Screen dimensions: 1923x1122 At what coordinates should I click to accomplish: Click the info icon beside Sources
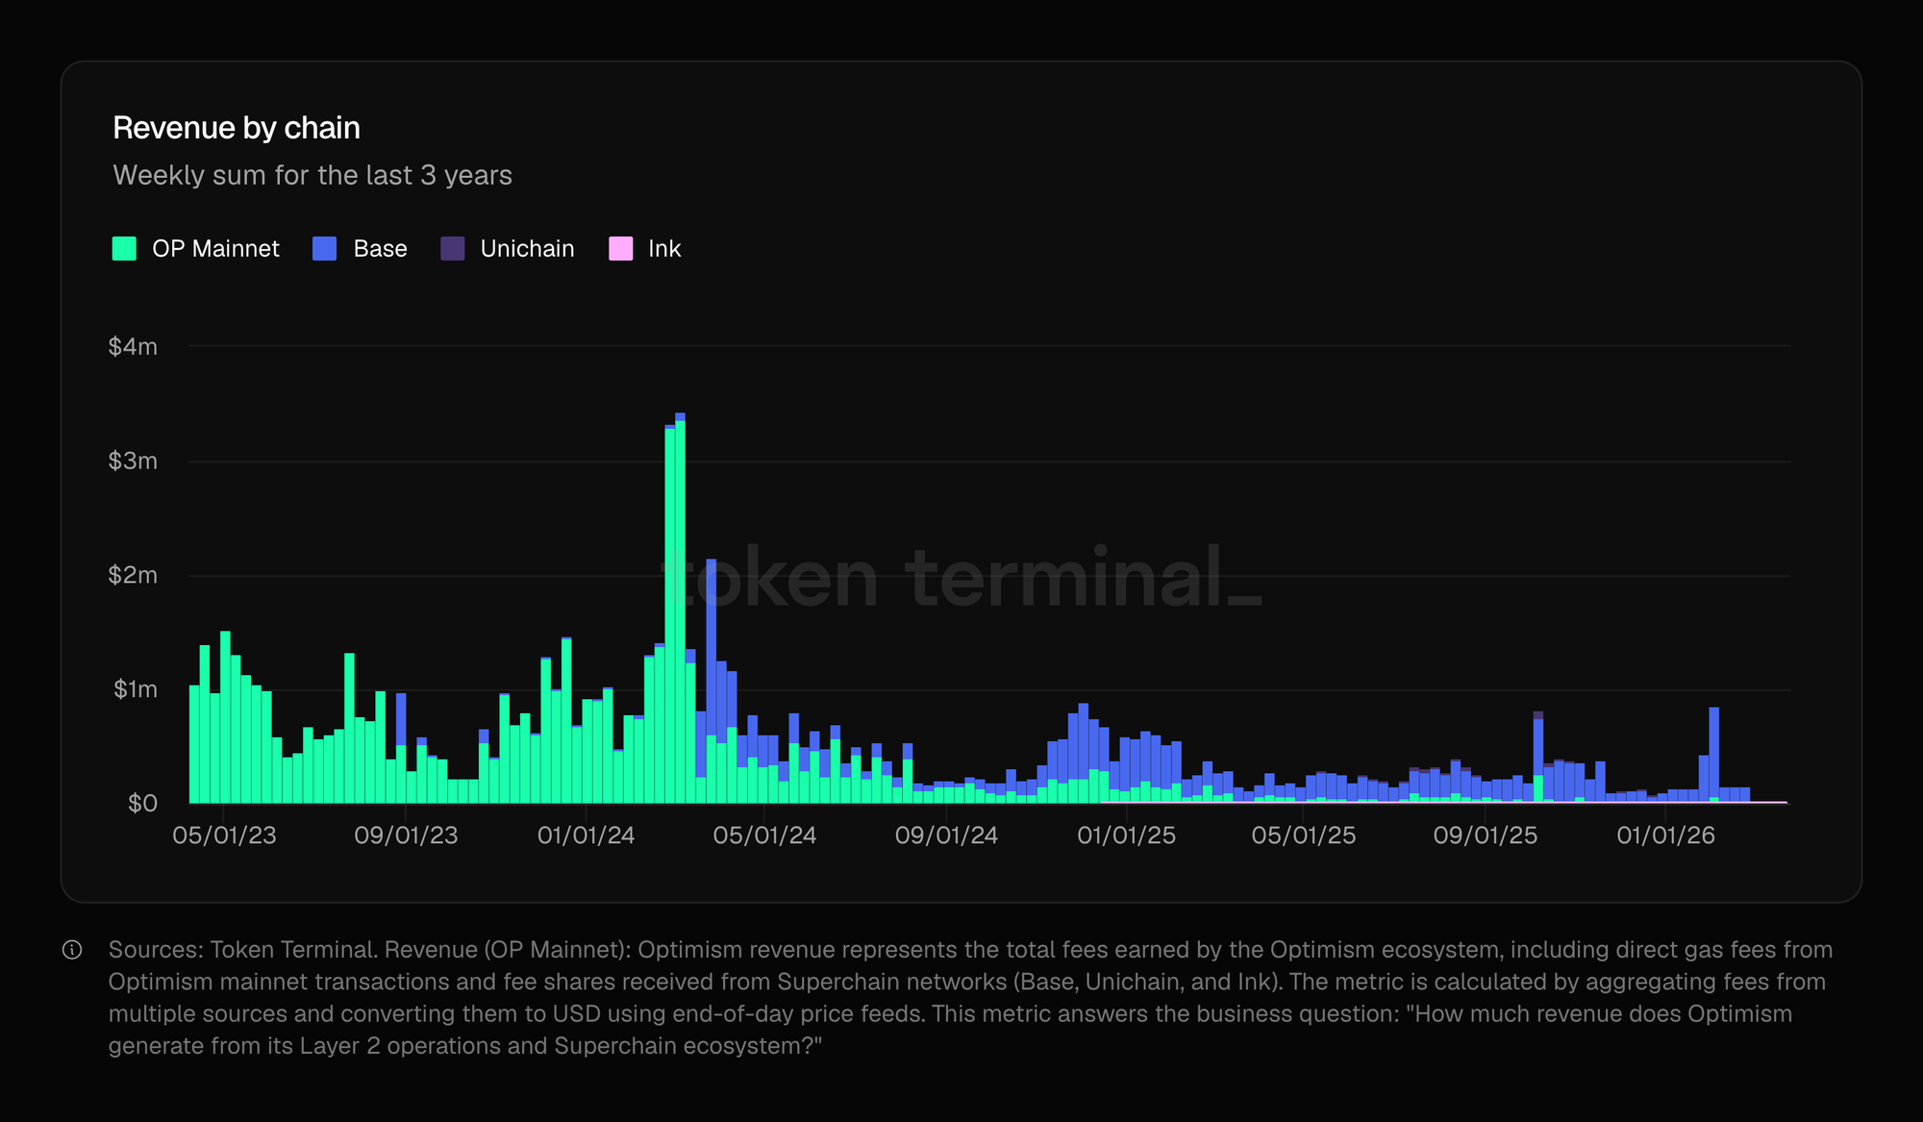[72, 950]
